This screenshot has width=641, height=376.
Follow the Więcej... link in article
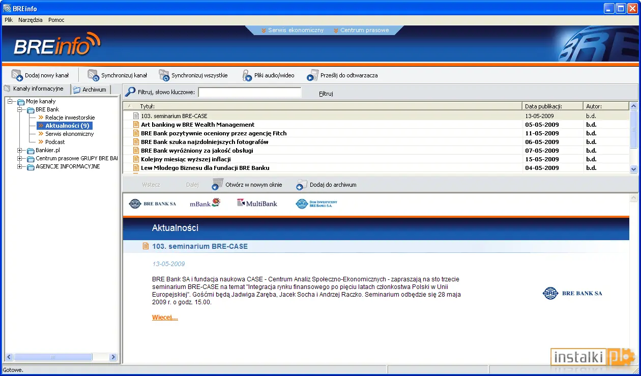point(165,317)
